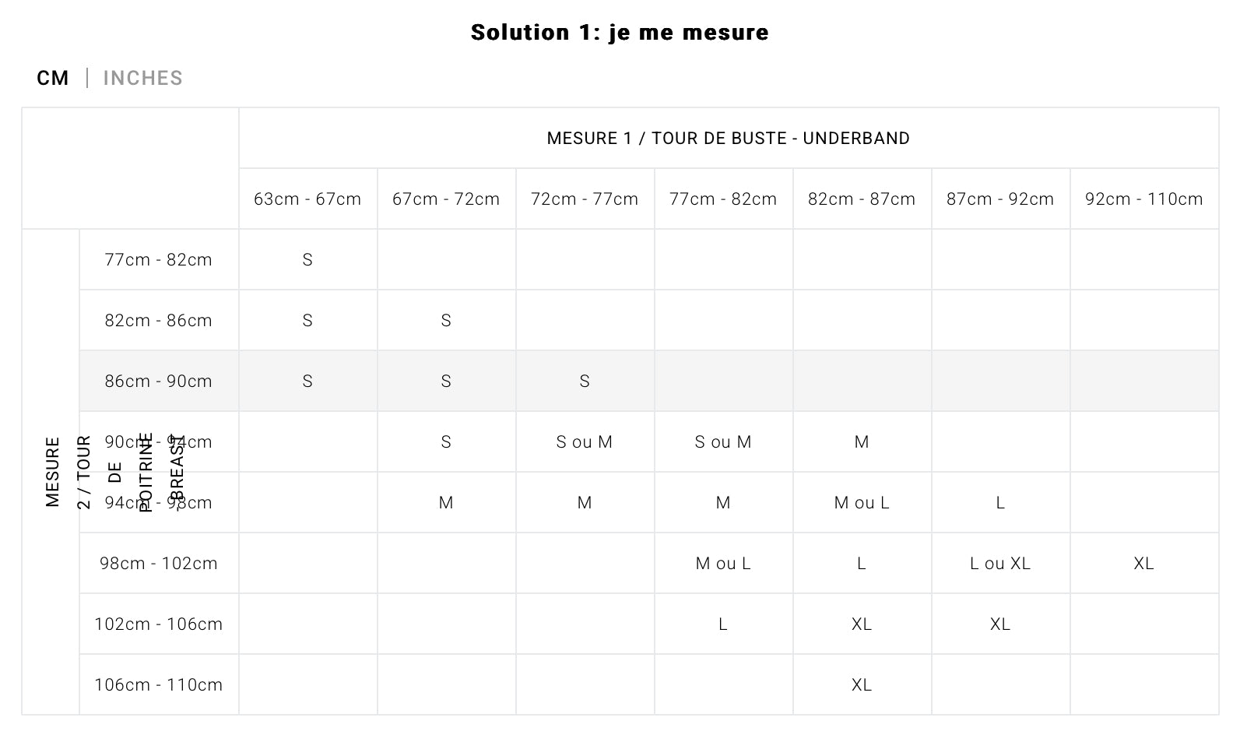Select XL under the 92cm - 110cm column
The height and width of the screenshot is (756, 1240).
point(1143,563)
